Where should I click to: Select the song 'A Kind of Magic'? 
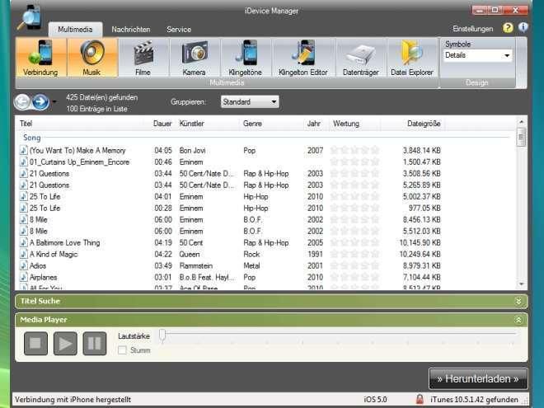(54, 255)
